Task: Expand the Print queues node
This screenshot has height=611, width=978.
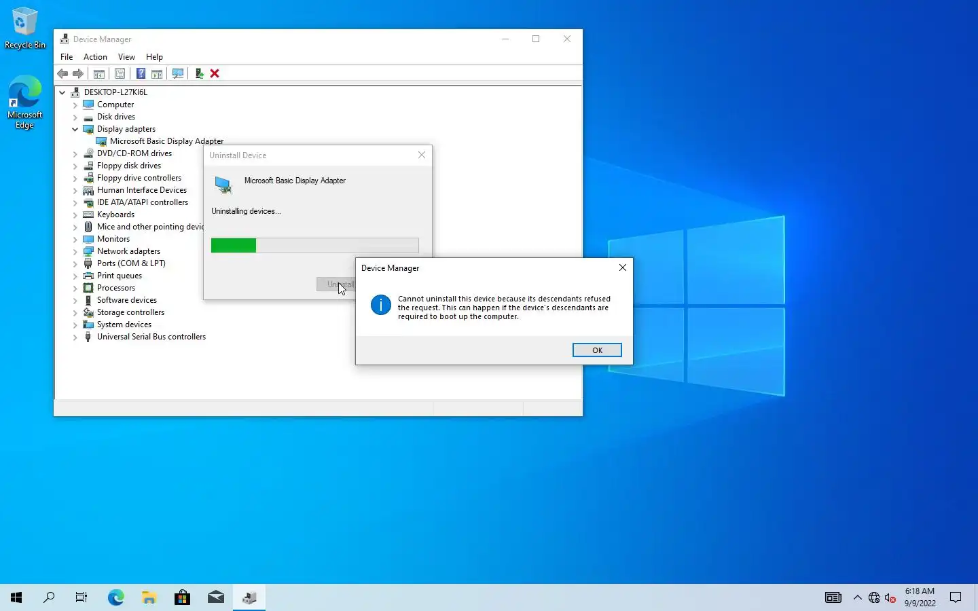Action: pyautogui.click(x=75, y=276)
